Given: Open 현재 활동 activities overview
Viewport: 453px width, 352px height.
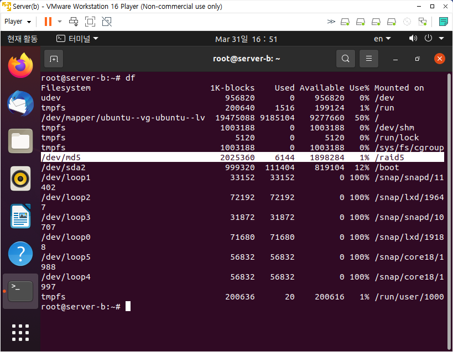Looking at the screenshot, I should click(22, 39).
